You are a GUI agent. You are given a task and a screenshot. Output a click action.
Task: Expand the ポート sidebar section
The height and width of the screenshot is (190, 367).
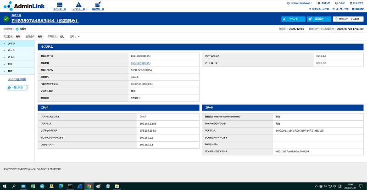tap(17, 50)
